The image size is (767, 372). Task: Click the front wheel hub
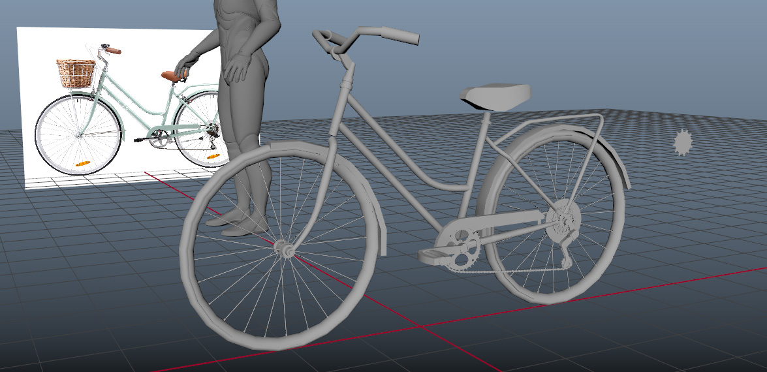coord(284,248)
